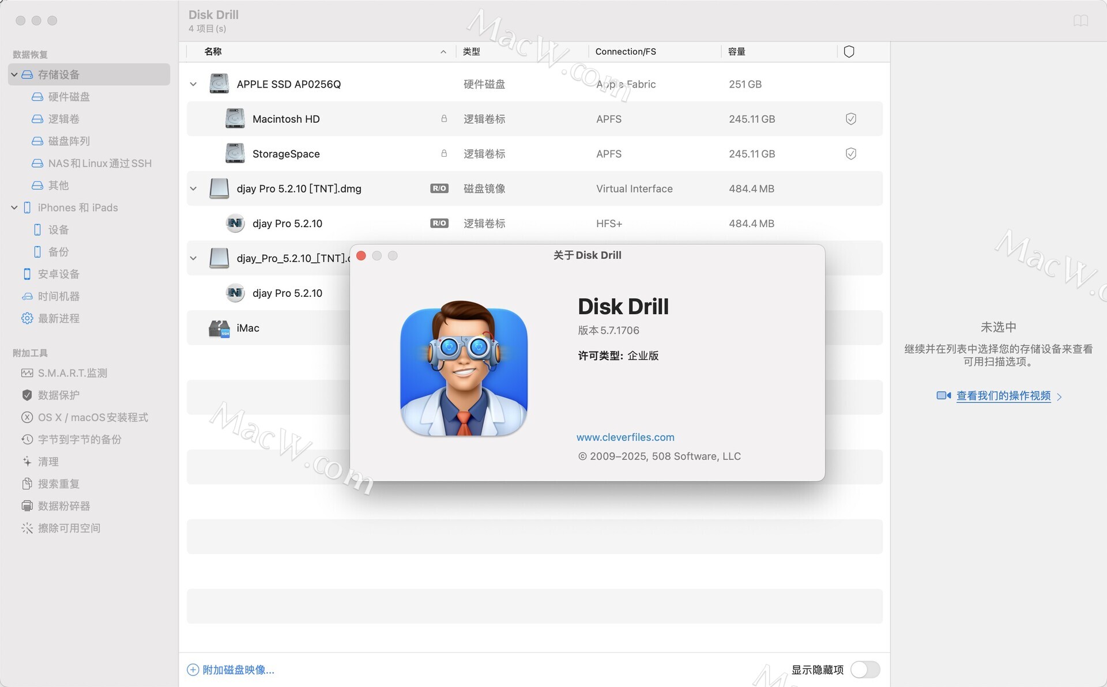Click the shield column header icon
The image size is (1107, 687).
(x=849, y=52)
